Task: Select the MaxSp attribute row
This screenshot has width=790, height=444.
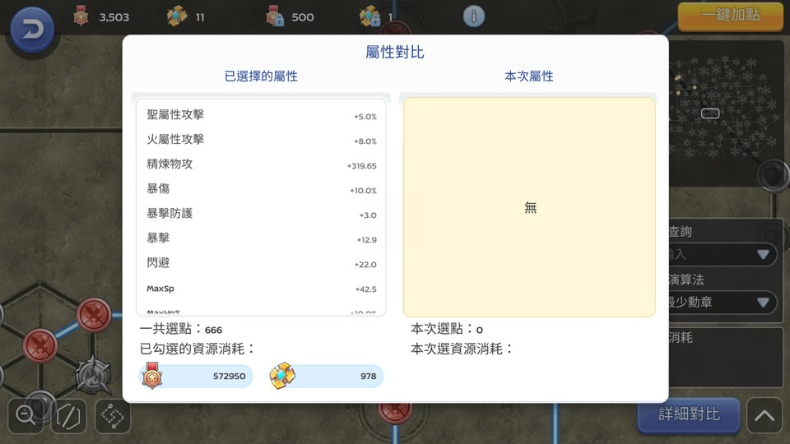Action: 261,289
